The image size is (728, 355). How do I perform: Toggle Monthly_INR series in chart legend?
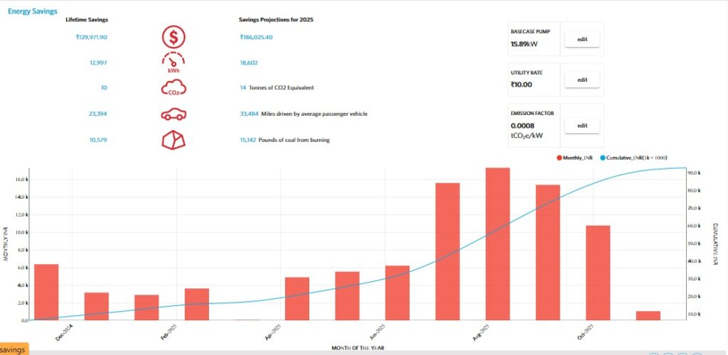coord(574,157)
